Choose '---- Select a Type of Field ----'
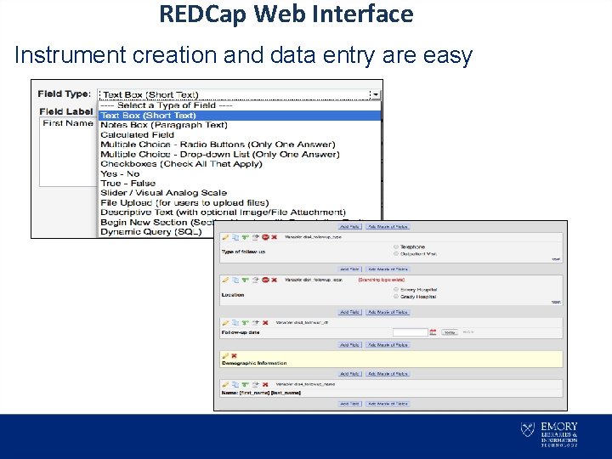 [x=240, y=105]
